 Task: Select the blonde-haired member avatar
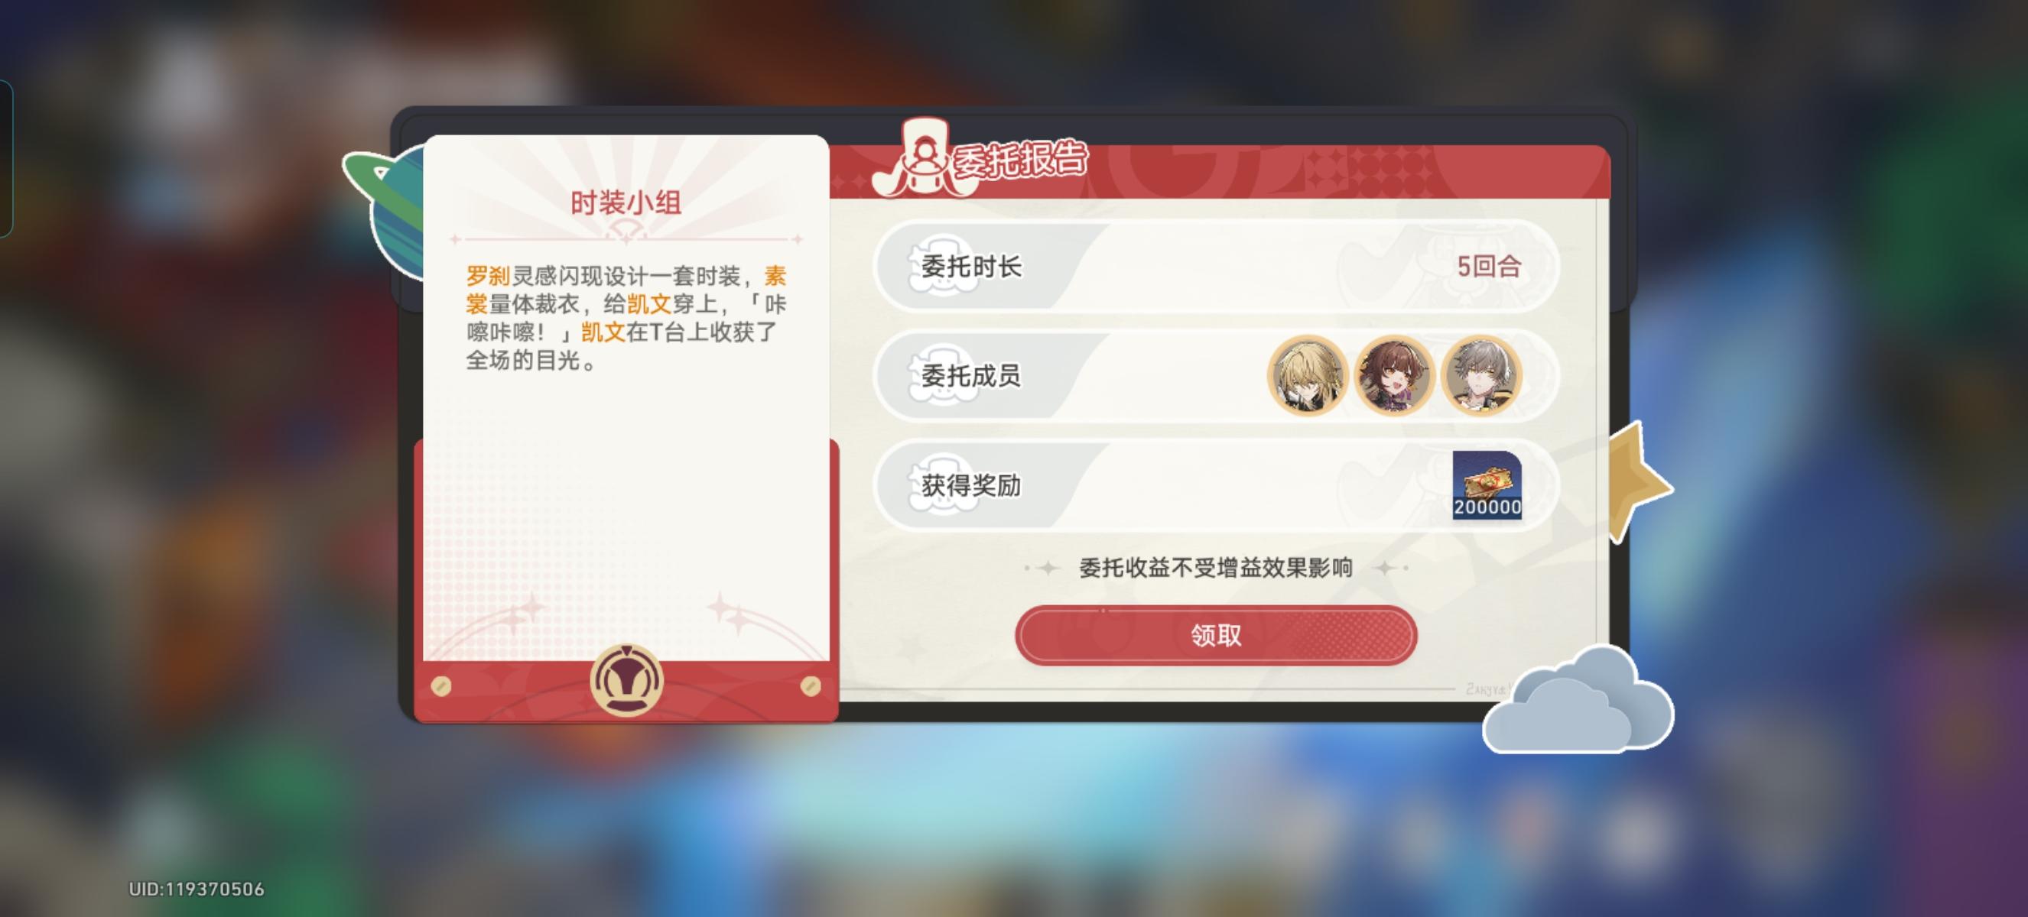(1307, 376)
